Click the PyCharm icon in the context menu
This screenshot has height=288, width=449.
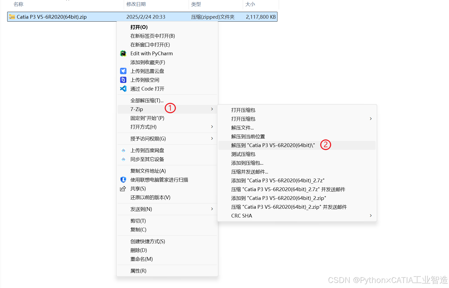point(123,53)
